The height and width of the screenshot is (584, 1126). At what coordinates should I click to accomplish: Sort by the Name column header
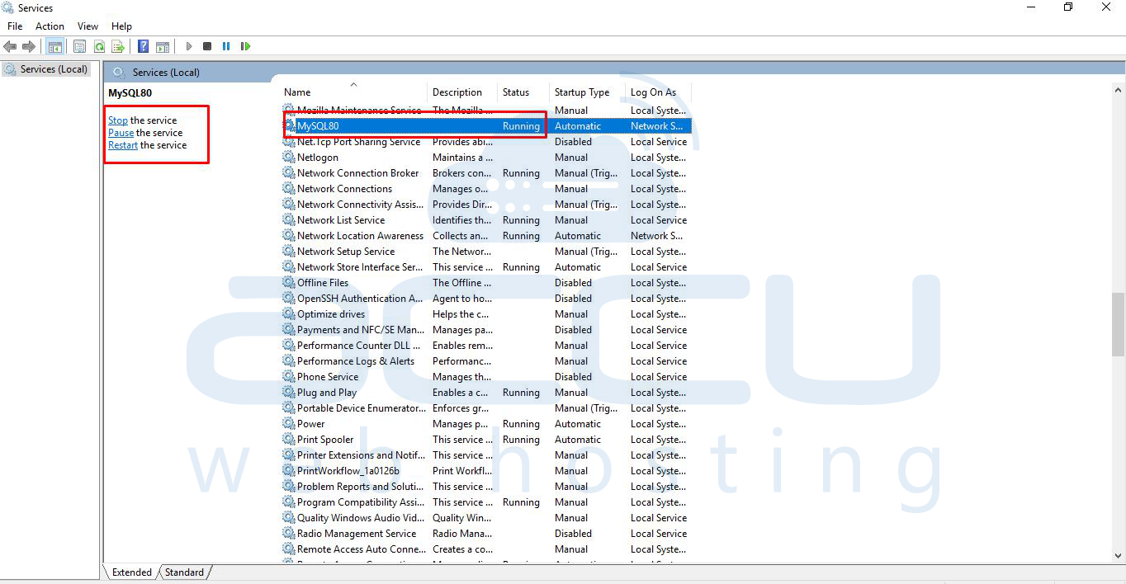coord(353,92)
